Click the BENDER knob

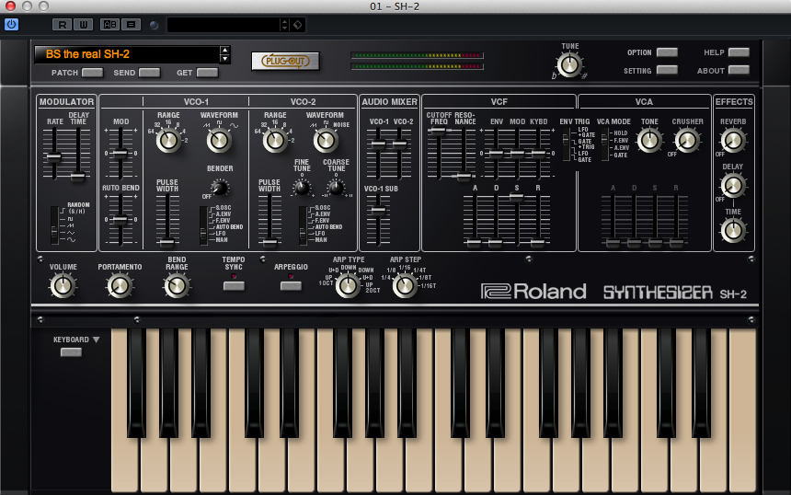pyautogui.click(x=219, y=189)
